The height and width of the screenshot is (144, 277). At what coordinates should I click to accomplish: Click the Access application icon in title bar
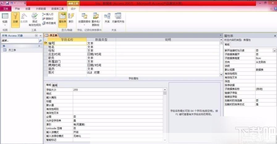click(x=2, y=3)
